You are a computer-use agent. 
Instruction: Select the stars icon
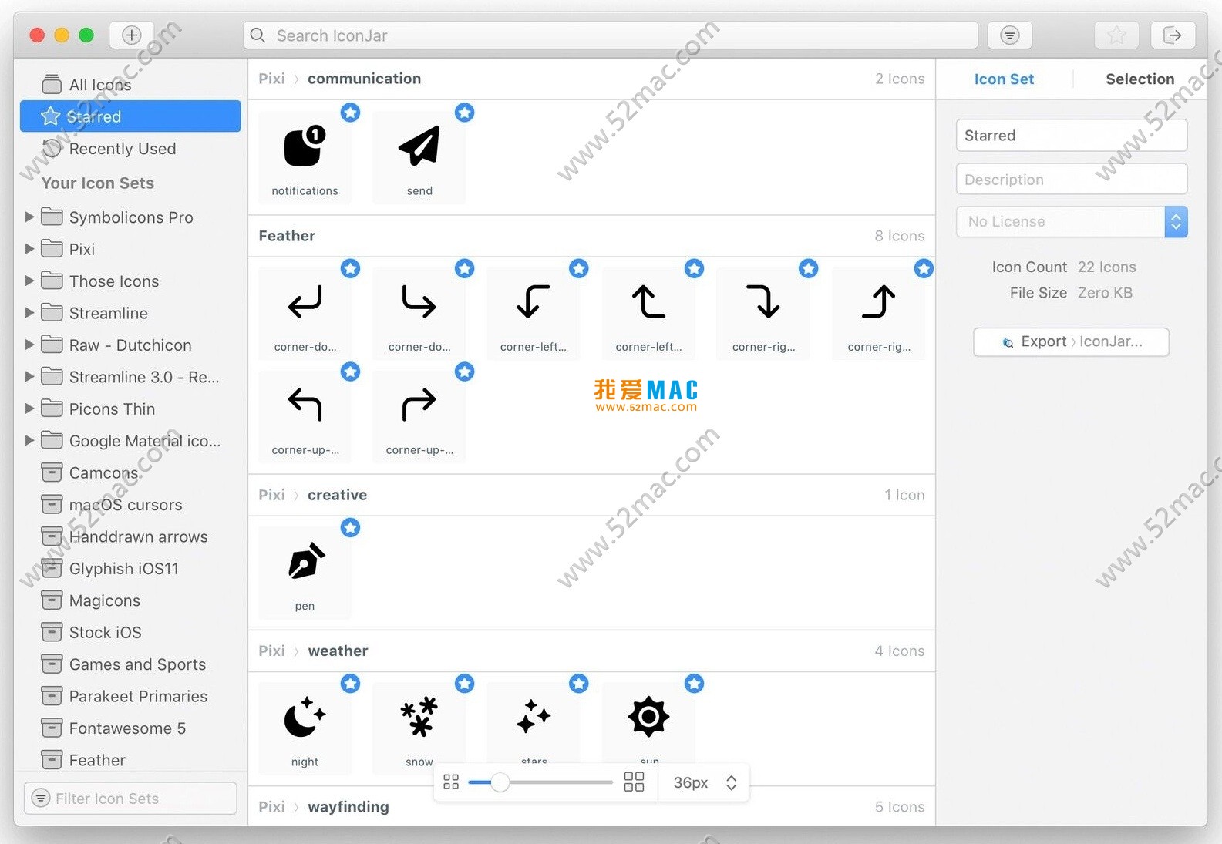coord(534,723)
